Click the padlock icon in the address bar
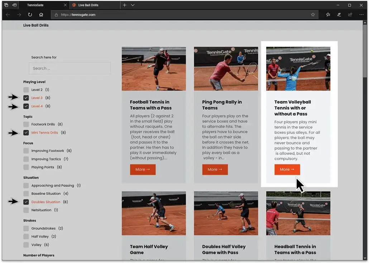The height and width of the screenshot is (263, 369). tap(56, 15)
